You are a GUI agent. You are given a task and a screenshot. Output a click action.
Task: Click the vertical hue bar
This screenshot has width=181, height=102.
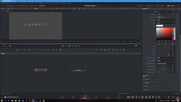point(173,34)
